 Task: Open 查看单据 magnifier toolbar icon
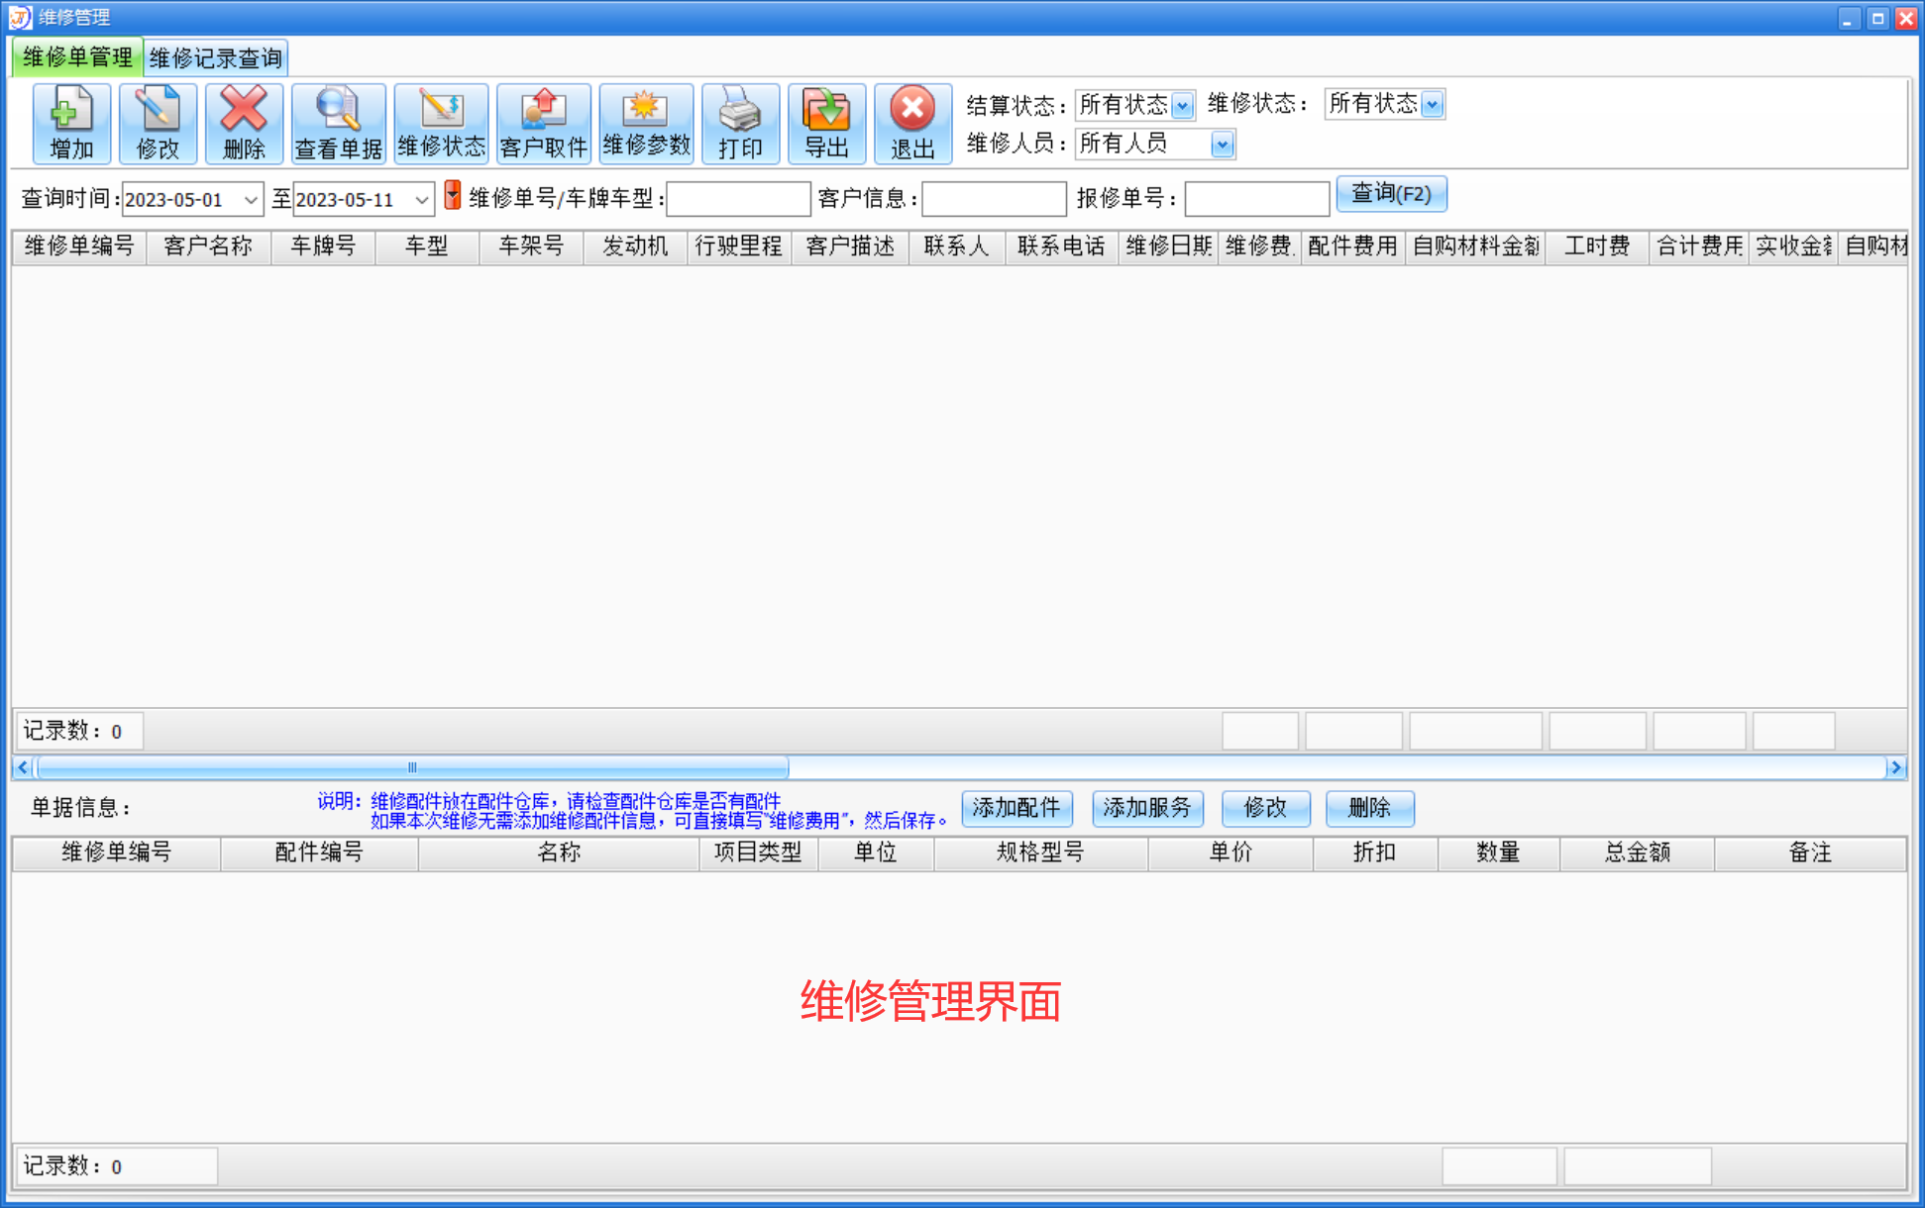pos(338,123)
